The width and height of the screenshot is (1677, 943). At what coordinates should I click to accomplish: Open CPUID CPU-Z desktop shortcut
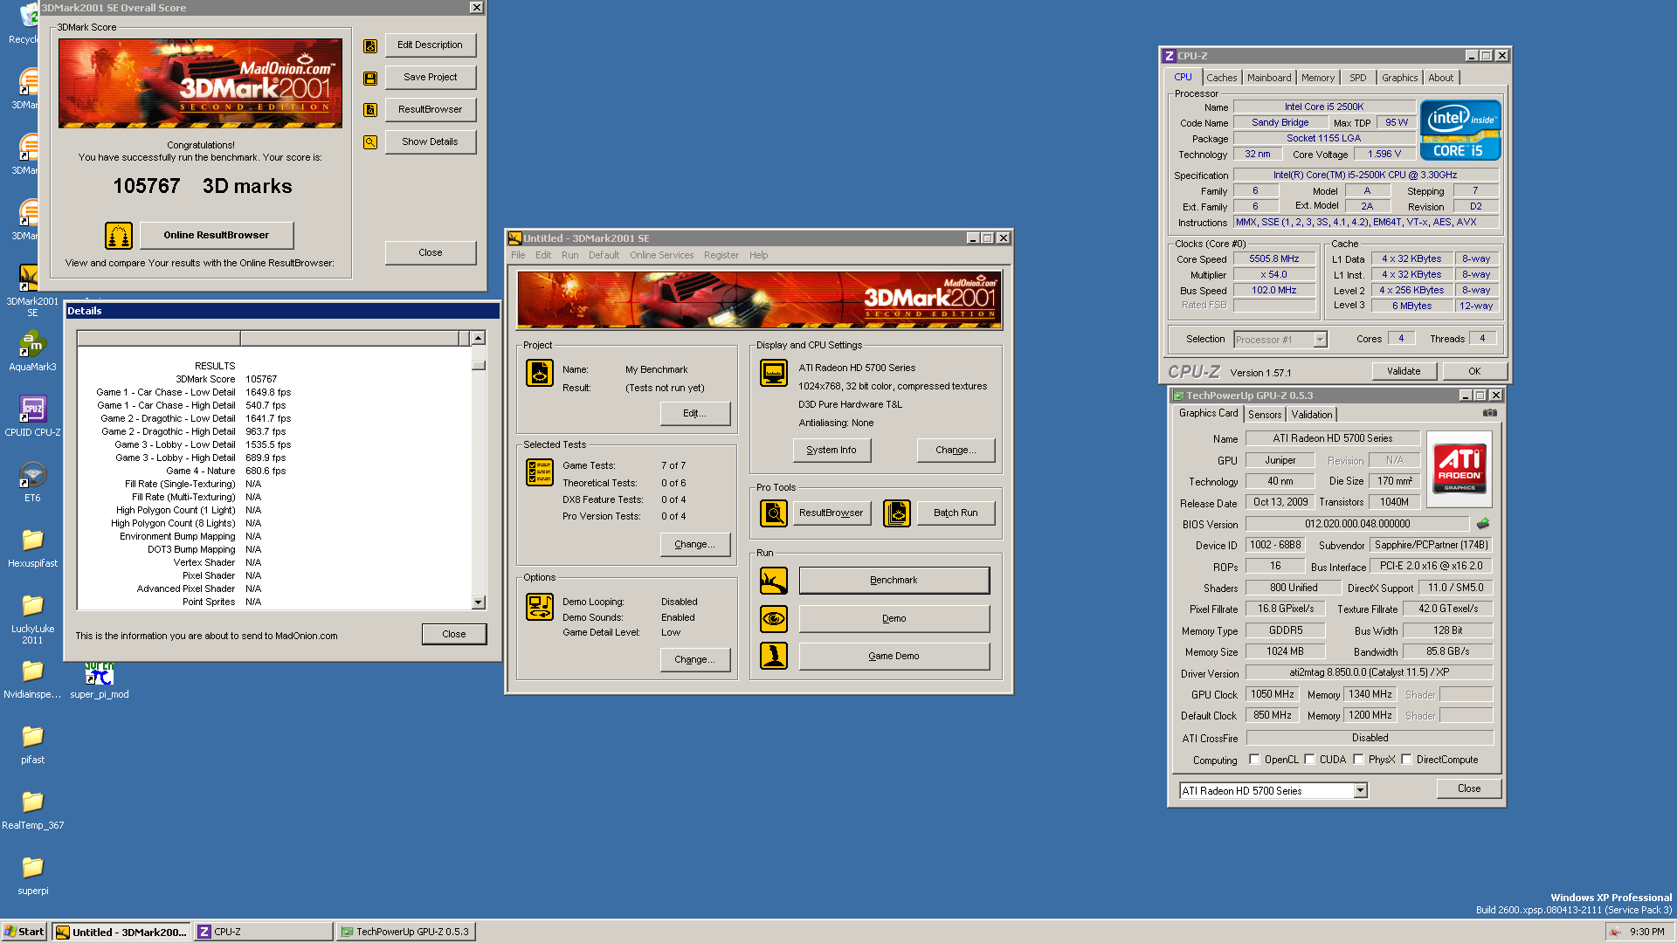(x=32, y=416)
